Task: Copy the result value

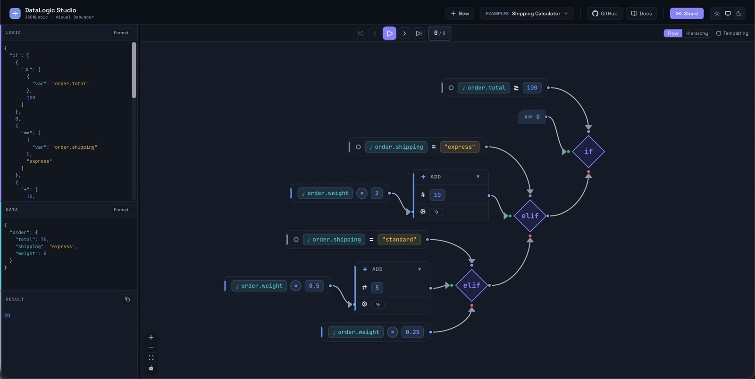Action: pyautogui.click(x=127, y=299)
